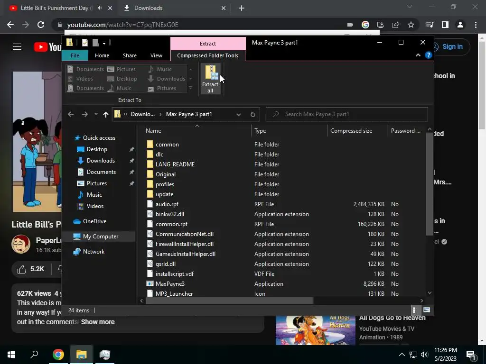
Task: Select the Compressed Folder Tools tab
Action: click(x=208, y=55)
